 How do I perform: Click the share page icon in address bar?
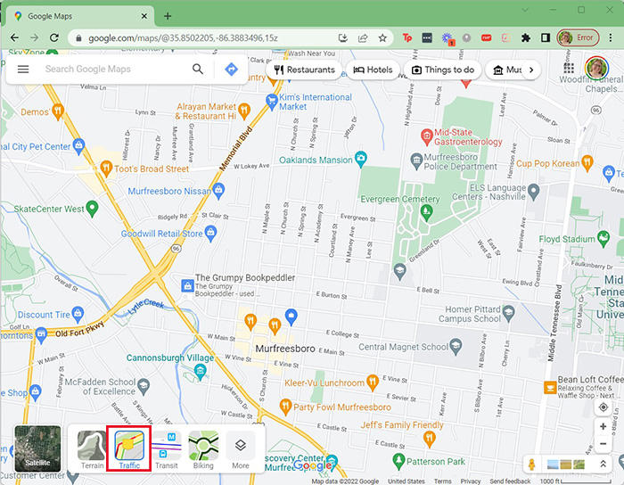(363, 37)
